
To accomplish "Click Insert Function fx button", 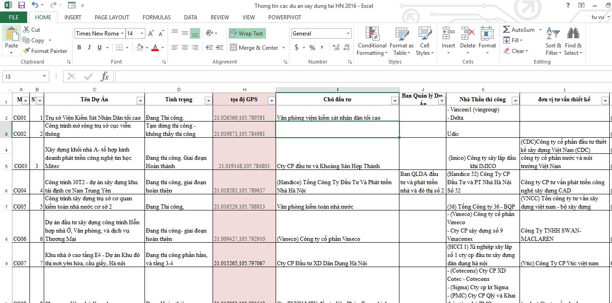I will point(105,76).
